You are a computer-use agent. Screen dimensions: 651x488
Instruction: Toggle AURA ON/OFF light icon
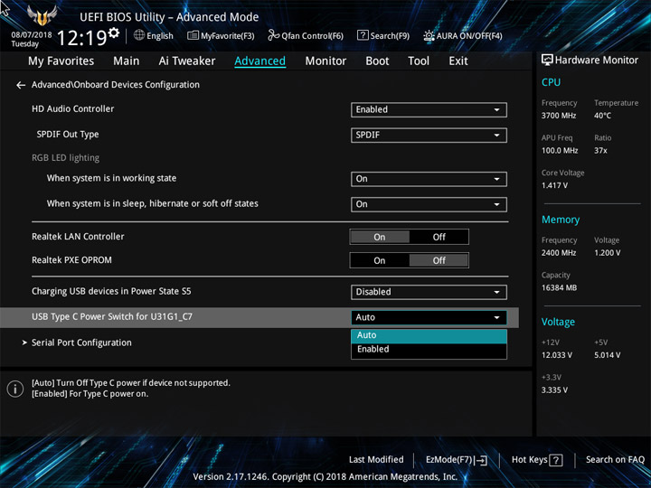429,35
